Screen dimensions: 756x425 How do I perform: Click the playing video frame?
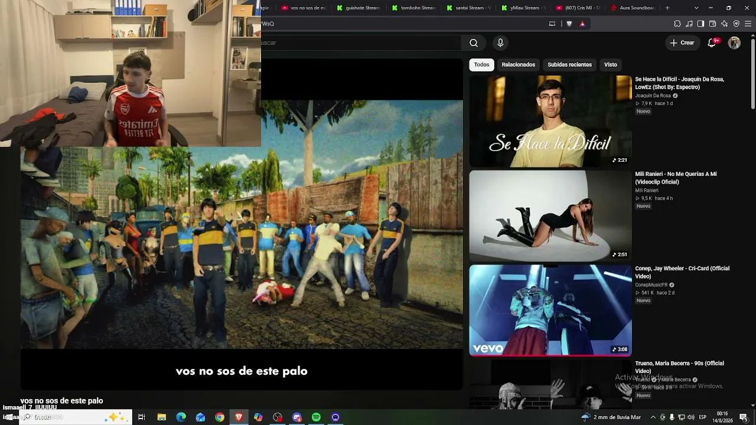pos(242,224)
